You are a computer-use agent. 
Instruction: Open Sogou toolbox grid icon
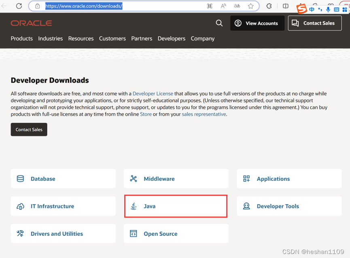click(x=345, y=9)
